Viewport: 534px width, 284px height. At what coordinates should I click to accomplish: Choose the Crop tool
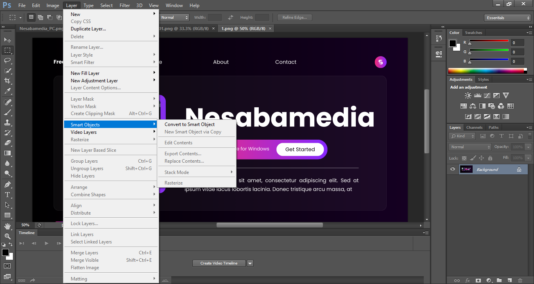point(7,81)
